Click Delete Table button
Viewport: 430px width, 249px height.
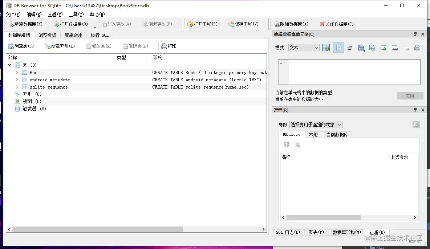coord(135,46)
